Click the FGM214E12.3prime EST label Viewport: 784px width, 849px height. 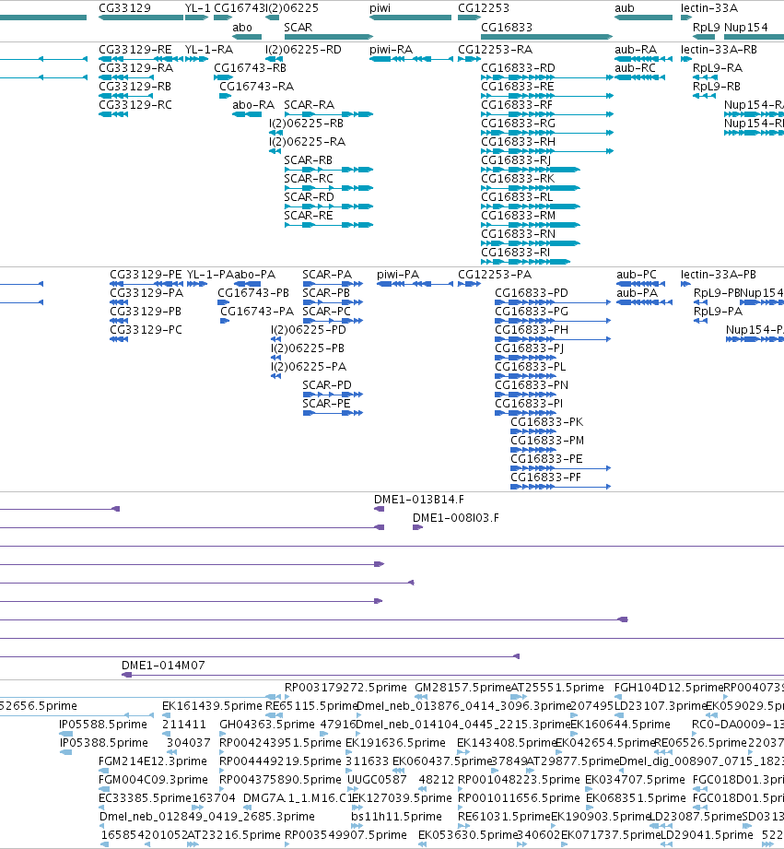point(153,761)
